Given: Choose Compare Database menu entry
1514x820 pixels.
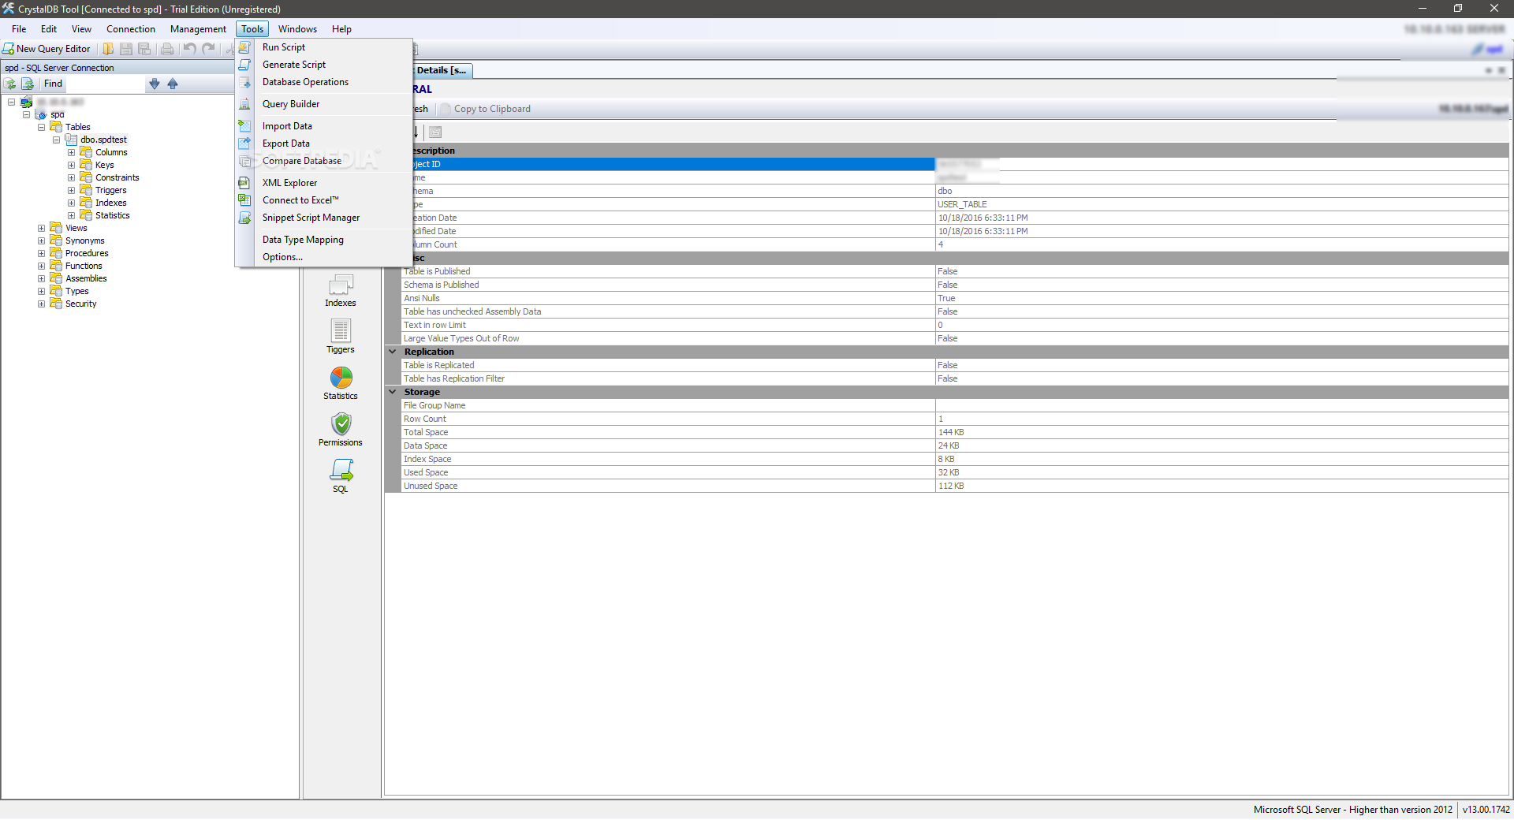Looking at the screenshot, I should click(x=324, y=161).
